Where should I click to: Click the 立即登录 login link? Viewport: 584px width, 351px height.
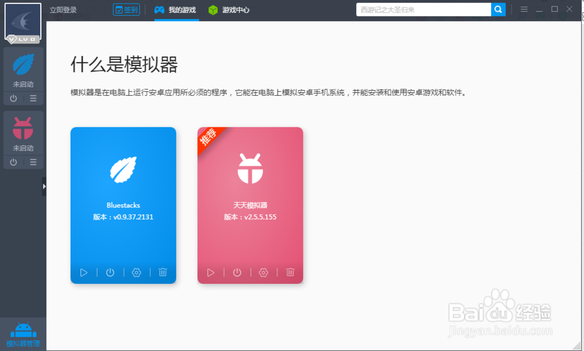pyautogui.click(x=63, y=10)
